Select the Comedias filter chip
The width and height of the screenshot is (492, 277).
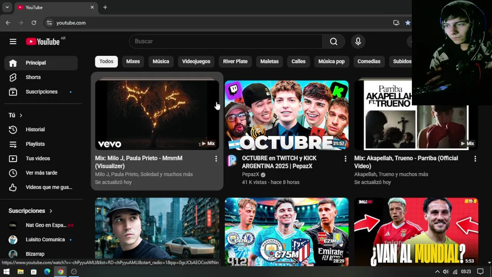pos(369,62)
